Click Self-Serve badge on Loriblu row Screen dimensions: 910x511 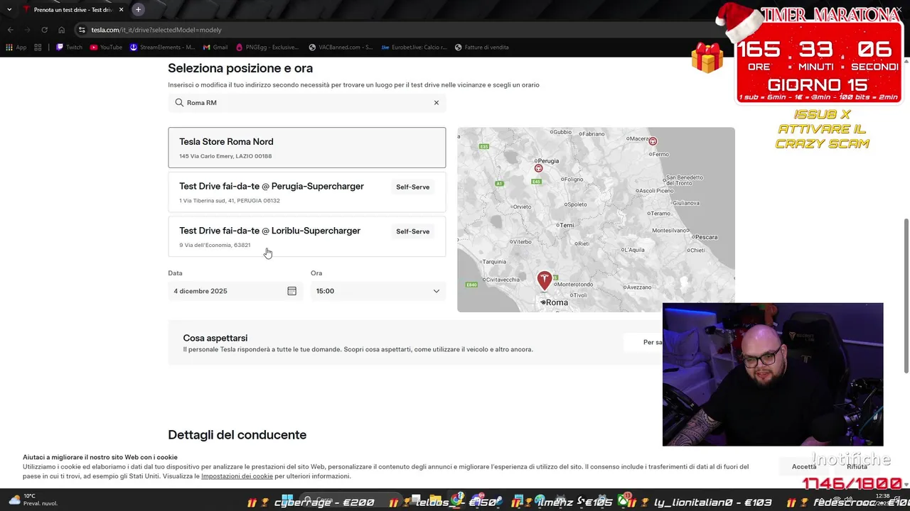[413, 231]
